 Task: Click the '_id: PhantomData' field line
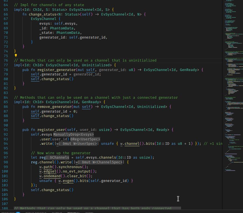[x=57, y=28]
